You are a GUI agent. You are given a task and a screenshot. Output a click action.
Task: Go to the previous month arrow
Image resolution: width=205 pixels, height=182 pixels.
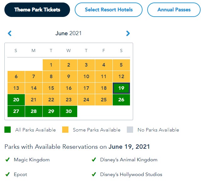click(9, 33)
